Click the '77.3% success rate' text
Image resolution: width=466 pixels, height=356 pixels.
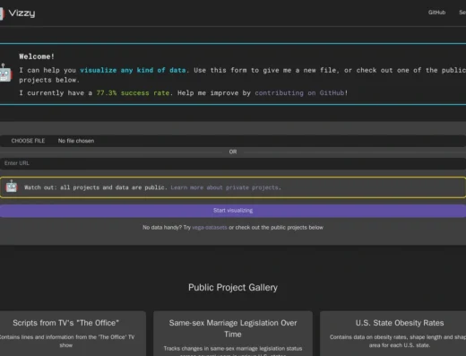point(133,93)
